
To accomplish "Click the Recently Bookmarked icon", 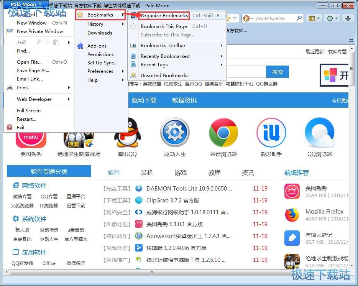I will pyautogui.click(x=133, y=56).
